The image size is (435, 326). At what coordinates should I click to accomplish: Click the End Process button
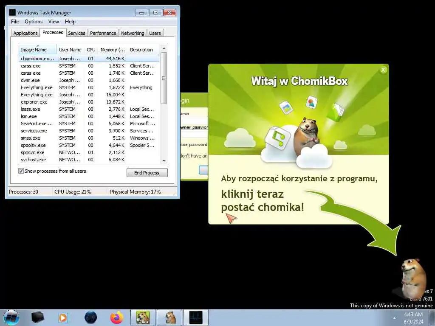(147, 173)
